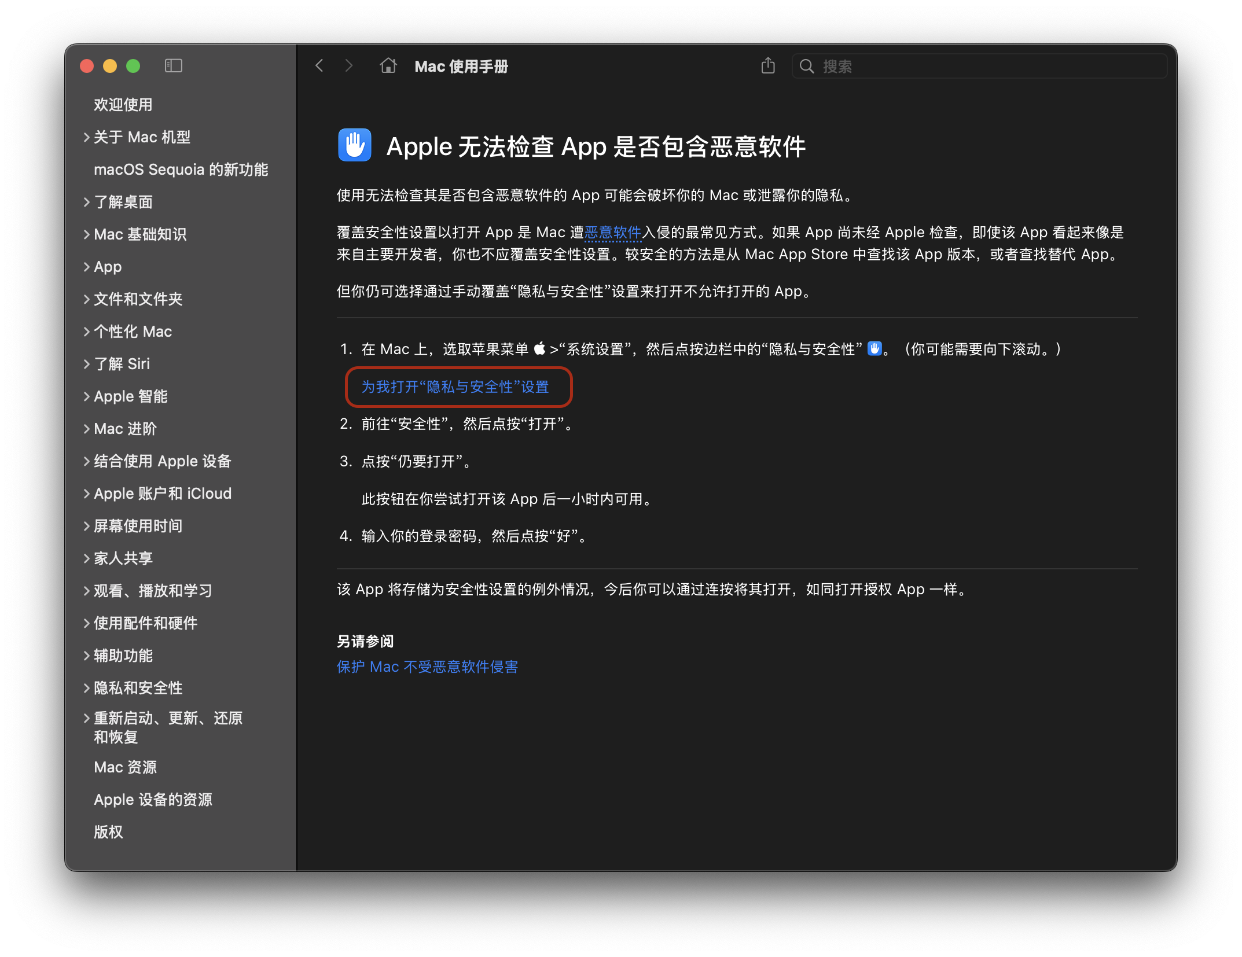The width and height of the screenshot is (1242, 957).
Task: Click the privacy hand icon in step 1
Action: click(x=874, y=348)
